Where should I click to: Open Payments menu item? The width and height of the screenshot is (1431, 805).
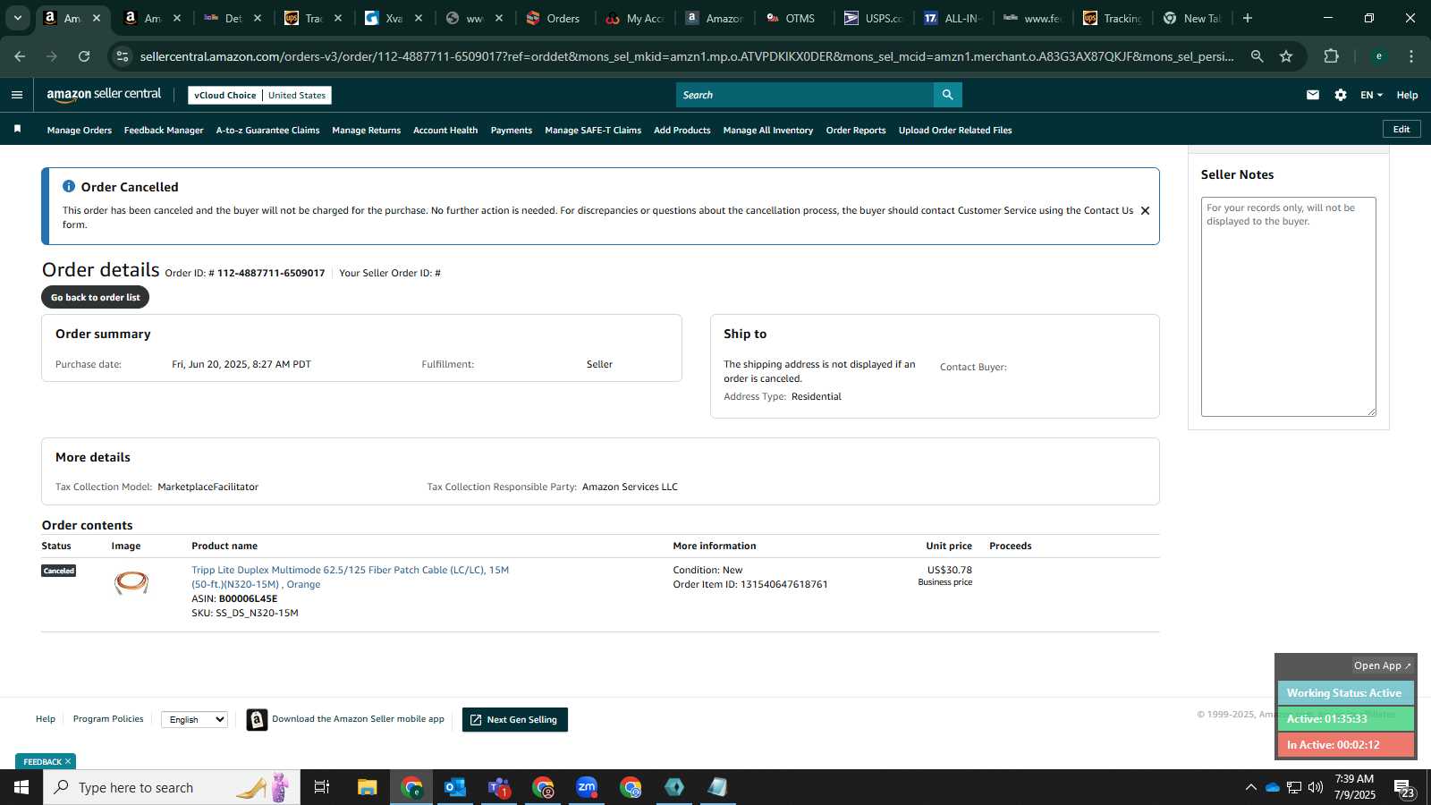[512, 130]
